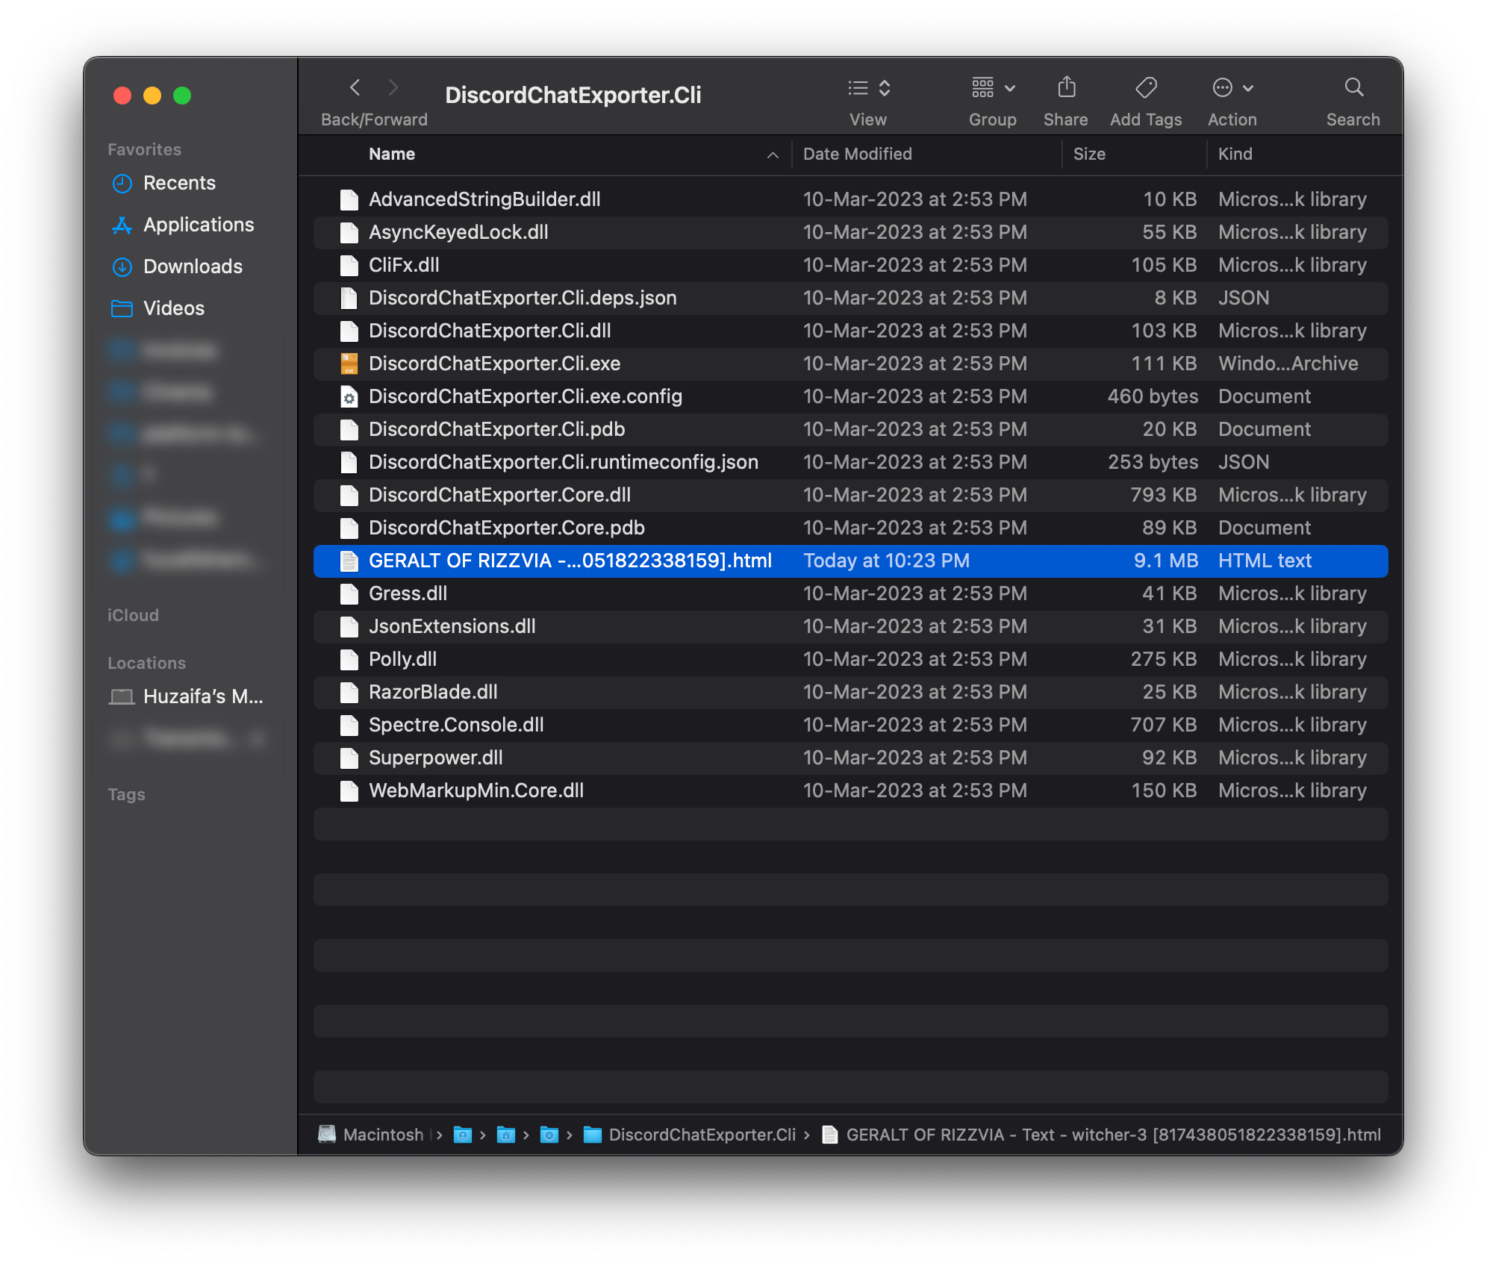Click the Back arrow in toolbar
This screenshot has height=1266, width=1487.
pos(355,88)
